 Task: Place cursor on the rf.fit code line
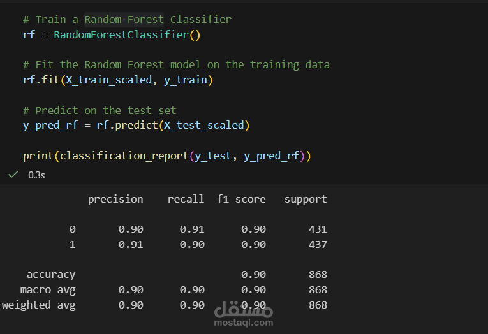pyautogui.click(x=118, y=80)
